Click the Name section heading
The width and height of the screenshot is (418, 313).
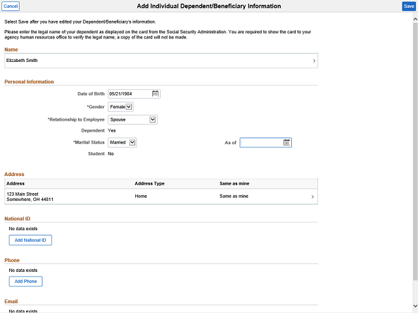11,50
